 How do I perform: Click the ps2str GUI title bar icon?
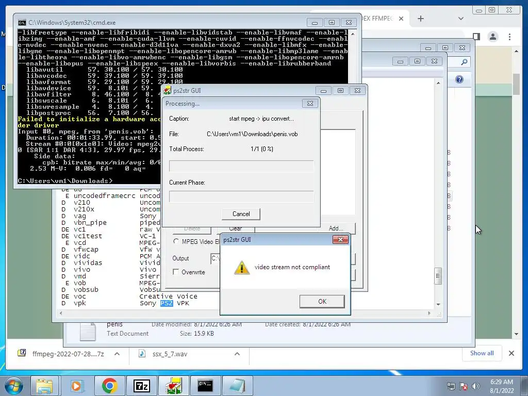[167, 90]
